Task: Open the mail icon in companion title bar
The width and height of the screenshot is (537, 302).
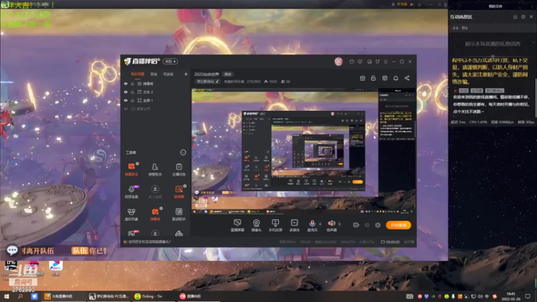Action: tap(352, 62)
